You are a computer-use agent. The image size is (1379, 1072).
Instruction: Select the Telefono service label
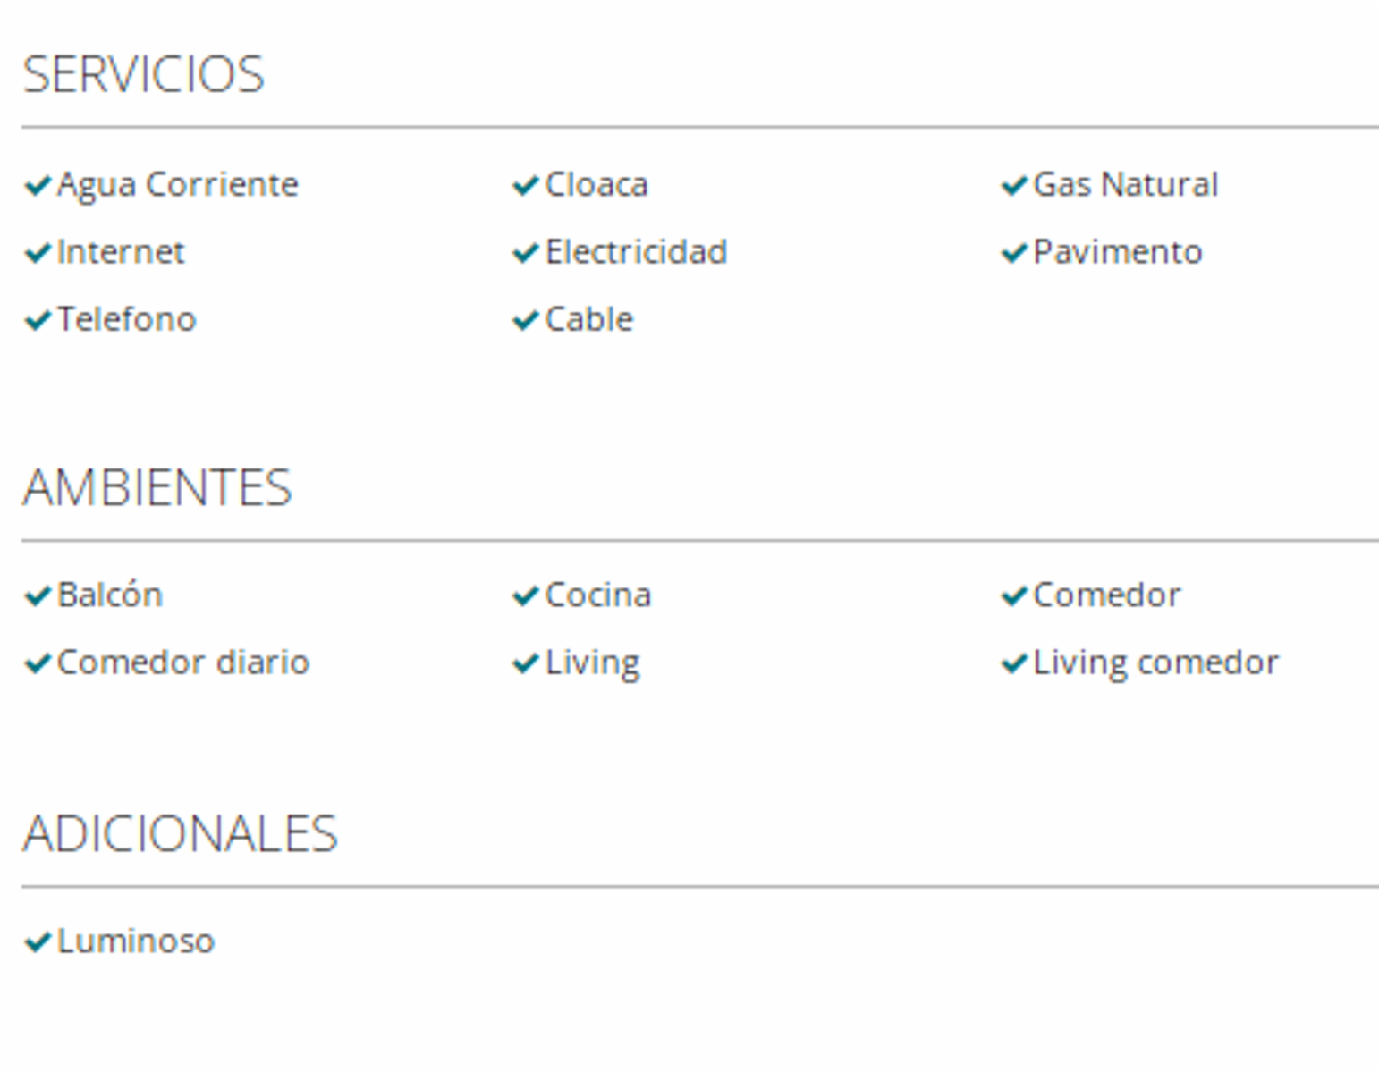click(x=126, y=319)
